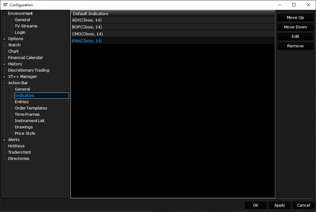316x212 pixels.
Task: Expand the History tree node
Action: [x=4, y=64]
